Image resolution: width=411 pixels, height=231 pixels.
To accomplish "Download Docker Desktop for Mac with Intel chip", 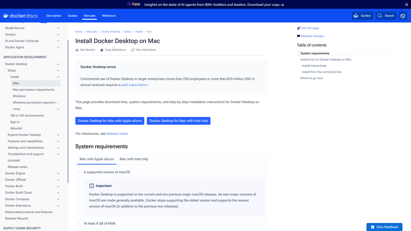I will point(179,121).
